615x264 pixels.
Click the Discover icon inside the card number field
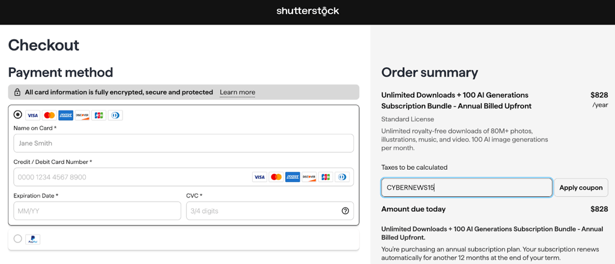[309, 177]
